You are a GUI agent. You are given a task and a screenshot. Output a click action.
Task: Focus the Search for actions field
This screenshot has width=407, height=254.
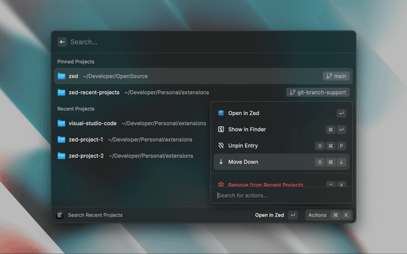click(280, 196)
